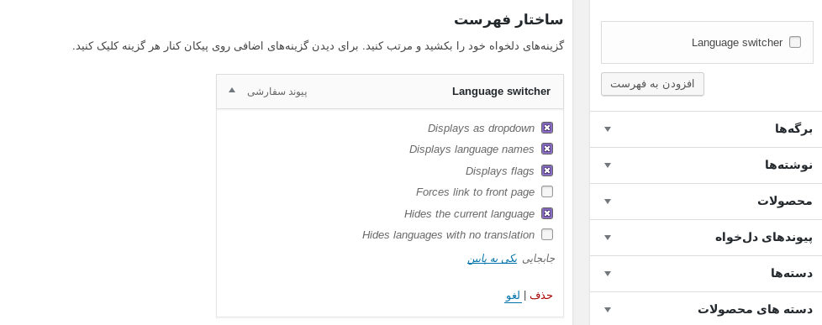Uncheck Displays as dropdown option

pos(547,128)
